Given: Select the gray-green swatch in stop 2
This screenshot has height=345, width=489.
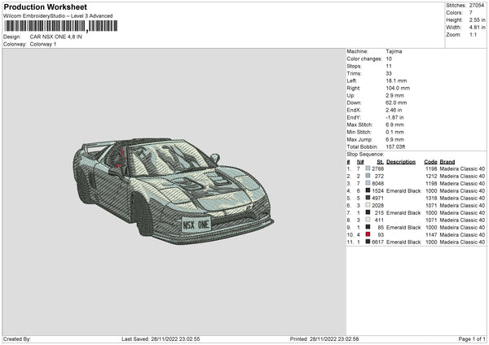Looking at the screenshot, I should point(368,176).
